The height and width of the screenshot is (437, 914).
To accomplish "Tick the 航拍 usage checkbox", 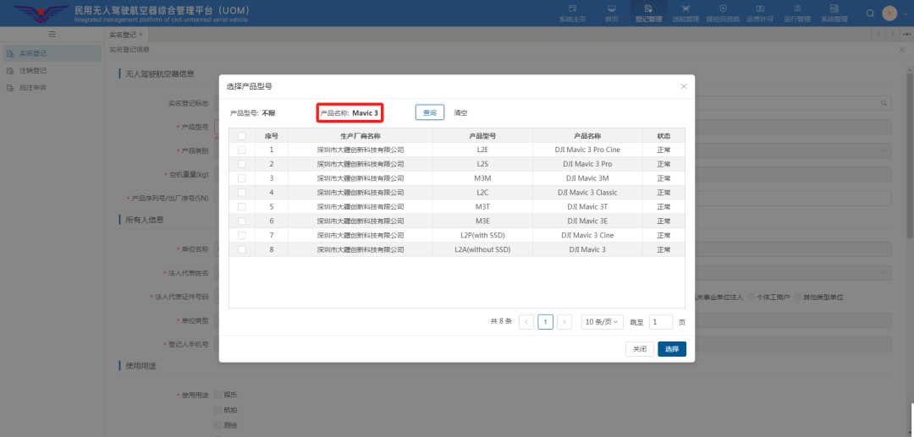I will pos(218,410).
